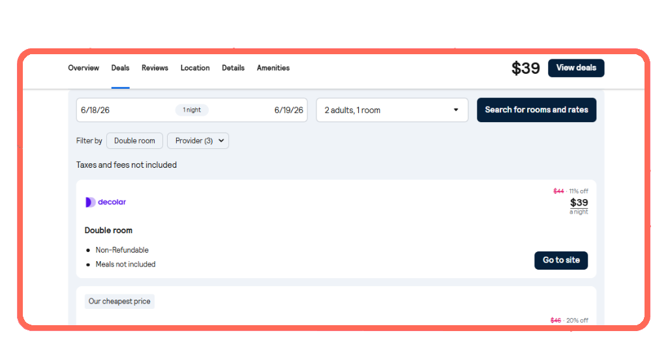Click the Our cheapest price badge
The image size is (668, 350).
click(119, 302)
